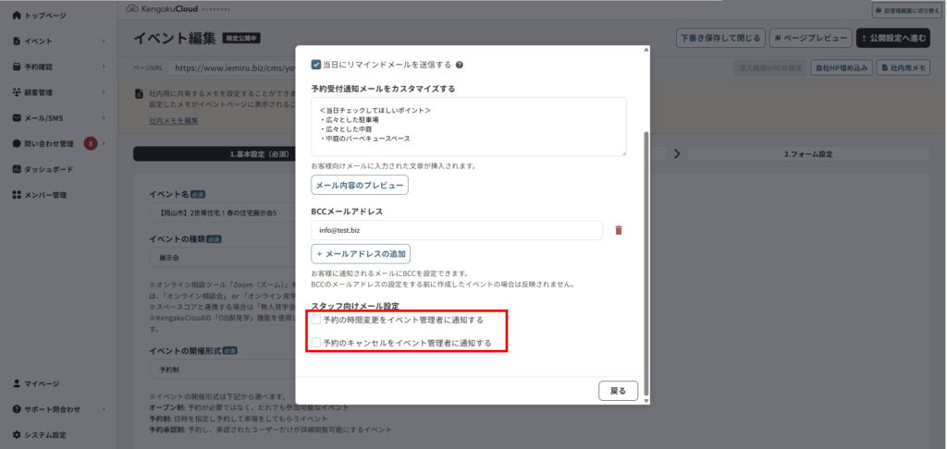947x449 pixels.
Task: Click the 戻る button in dialog
Action: (x=618, y=391)
